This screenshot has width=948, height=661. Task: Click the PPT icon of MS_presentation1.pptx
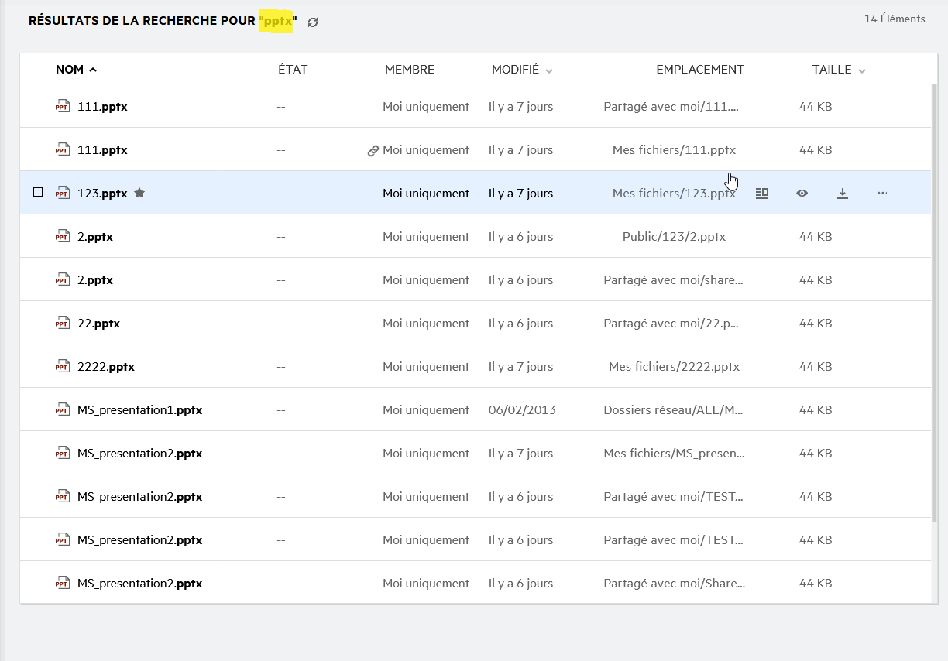point(62,410)
